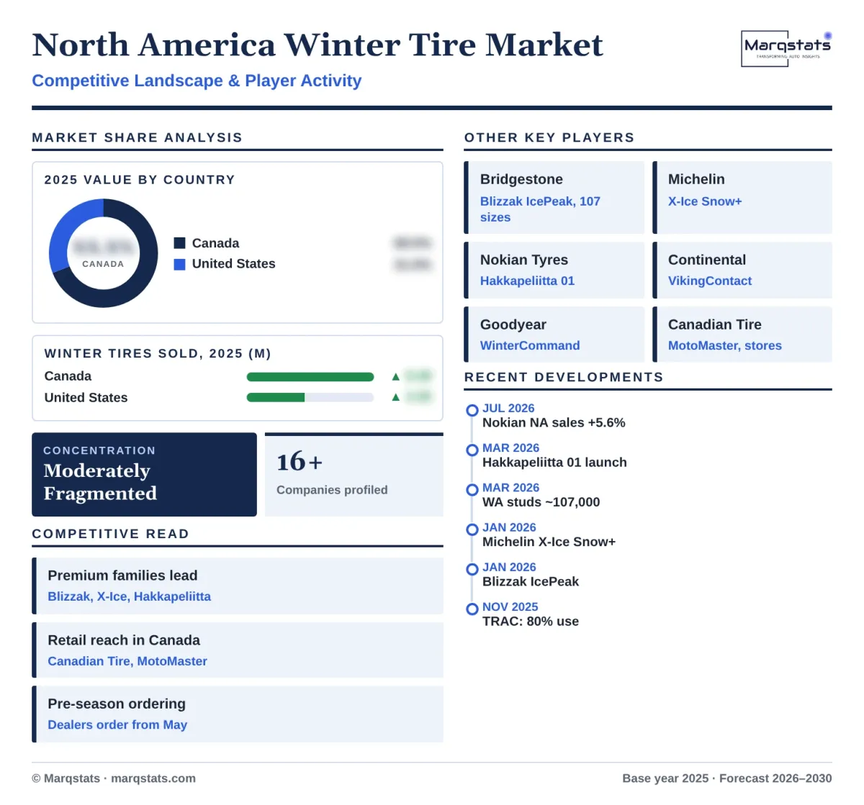864x805 pixels.
Task: Click the 16+ Companies profiled card
Action: pyautogui.click(x=354, y=475)
